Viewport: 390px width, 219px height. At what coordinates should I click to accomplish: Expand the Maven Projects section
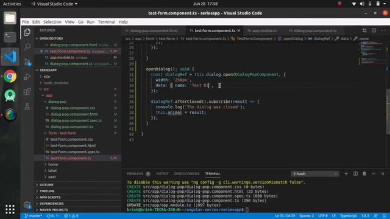click(77, 210)
